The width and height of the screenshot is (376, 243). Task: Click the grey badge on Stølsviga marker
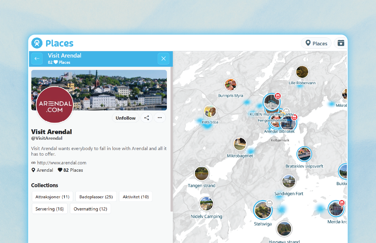tap(269, 203)
